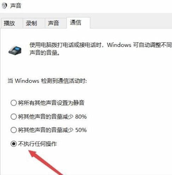Screen dimensions: 172x175
Task: Click the heading 当 Windows 检测到通信活动时
Action: pyautogui.click(x=47, y=81)
